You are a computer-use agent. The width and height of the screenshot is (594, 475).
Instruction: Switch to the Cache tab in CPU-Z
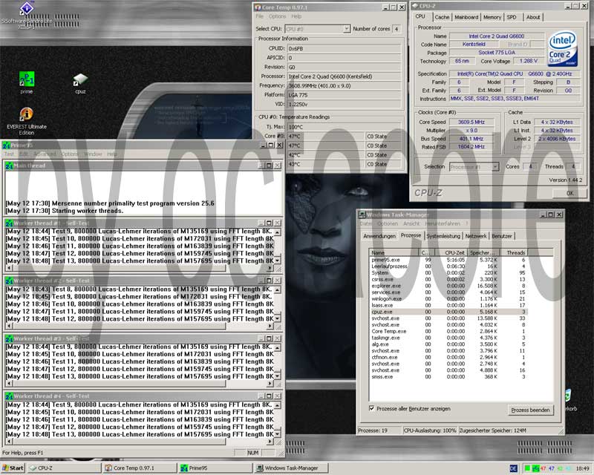pos(442,17)
